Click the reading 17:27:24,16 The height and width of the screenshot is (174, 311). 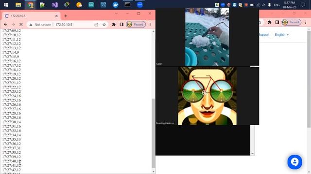pos(11,96)
